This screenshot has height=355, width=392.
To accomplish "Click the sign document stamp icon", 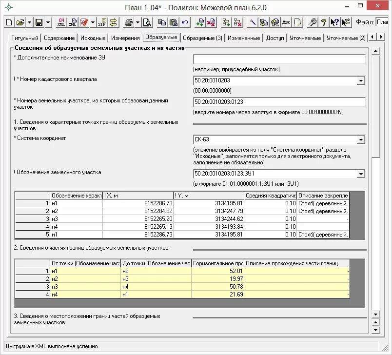I will 84,22.
